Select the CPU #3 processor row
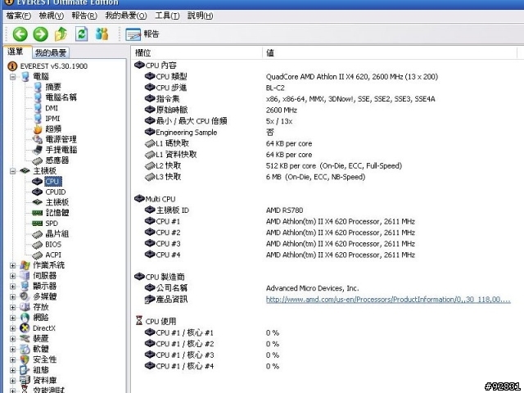524x393 pixels. 279,244
